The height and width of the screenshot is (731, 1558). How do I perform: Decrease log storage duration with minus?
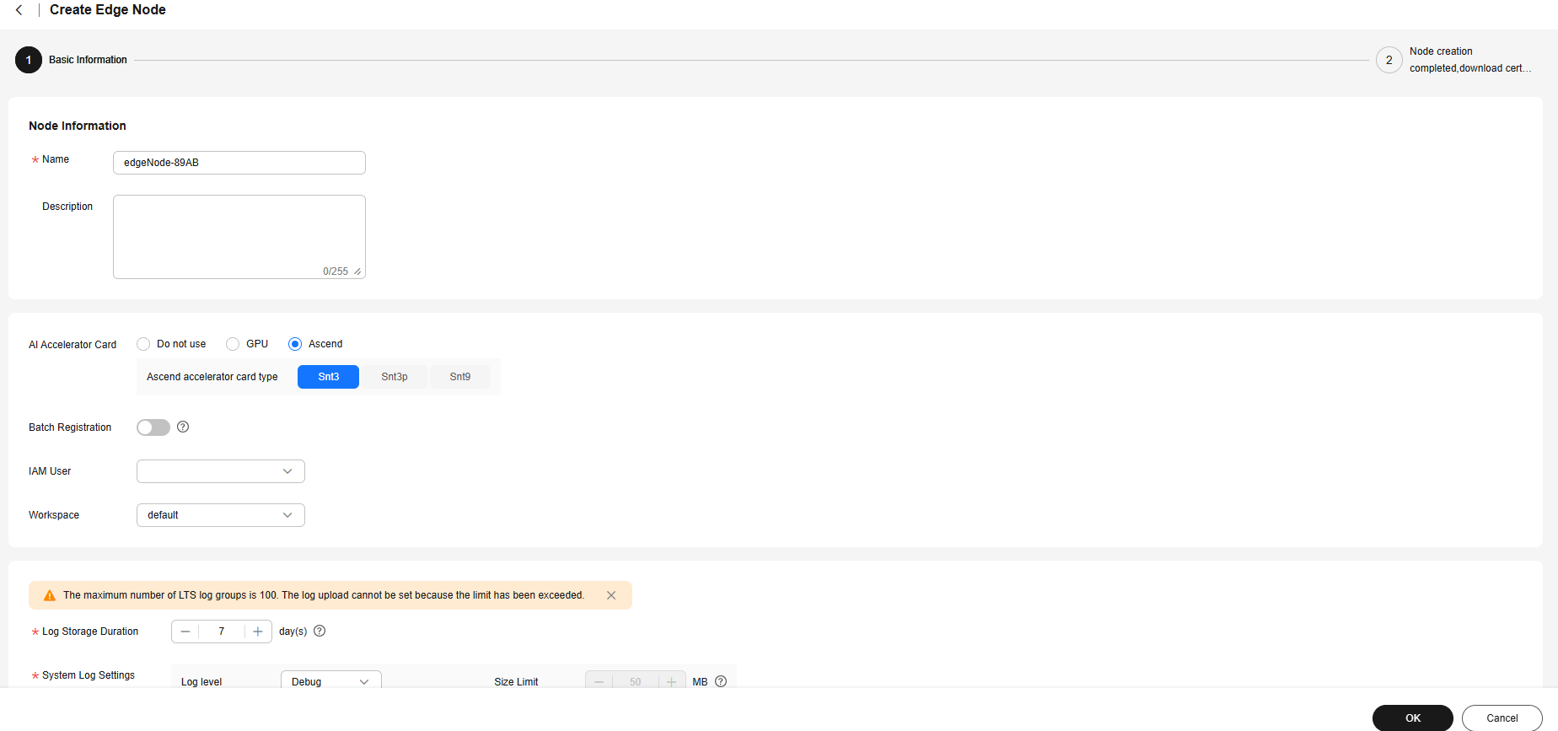tap(185, 632)
